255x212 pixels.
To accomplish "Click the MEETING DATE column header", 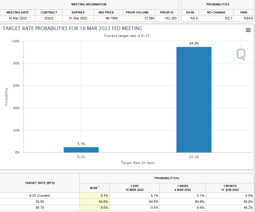I will tap(18, 13).
